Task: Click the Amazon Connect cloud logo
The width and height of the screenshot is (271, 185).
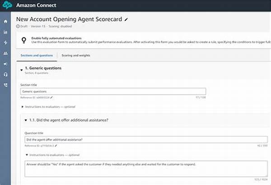Action: point(7,5)
